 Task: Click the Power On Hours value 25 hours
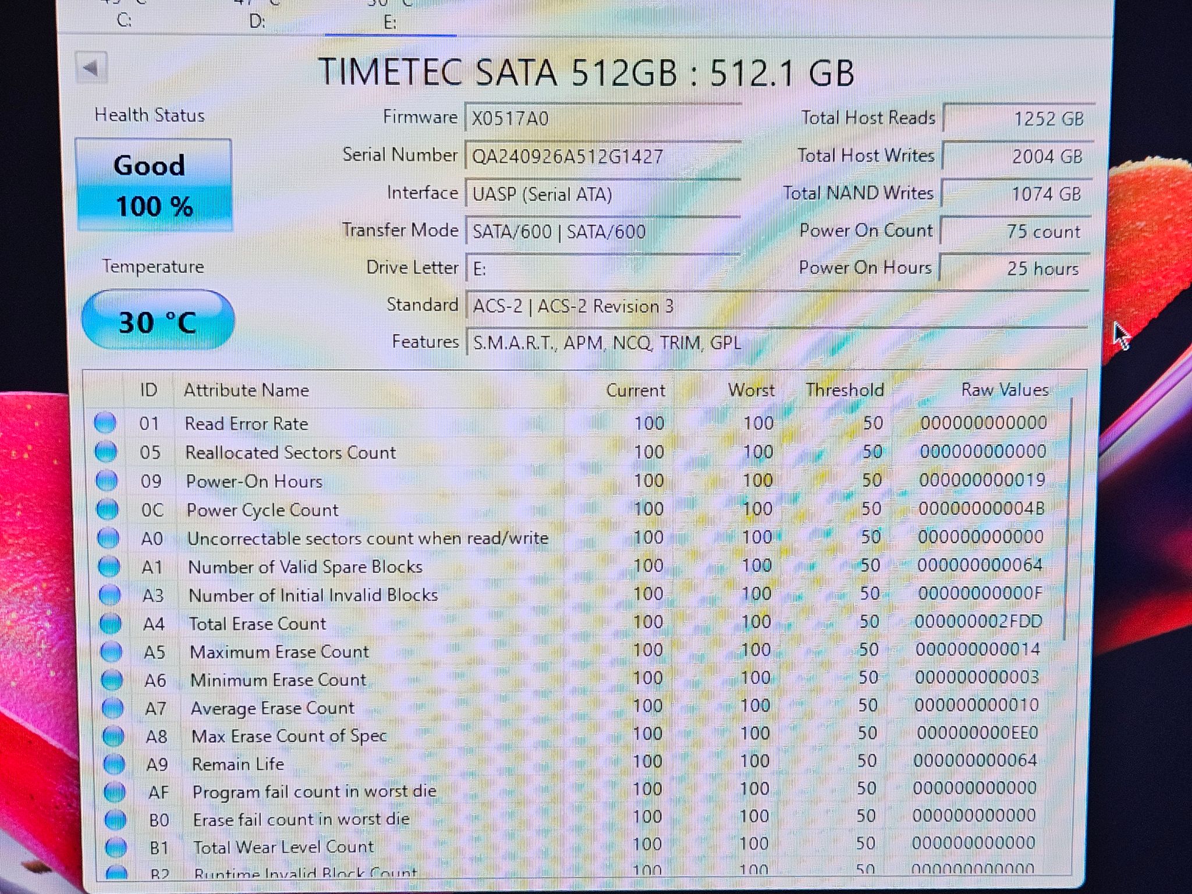point(1013,268)
